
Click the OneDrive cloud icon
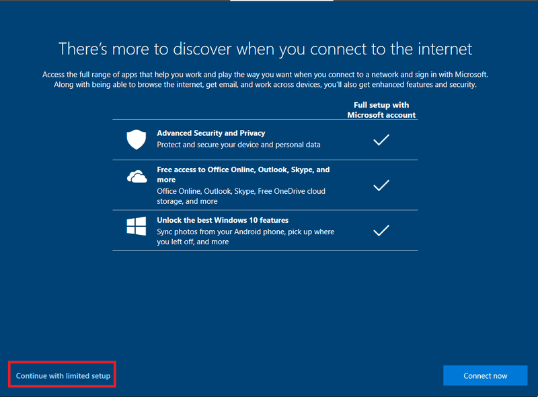click(x=137, y=176)
